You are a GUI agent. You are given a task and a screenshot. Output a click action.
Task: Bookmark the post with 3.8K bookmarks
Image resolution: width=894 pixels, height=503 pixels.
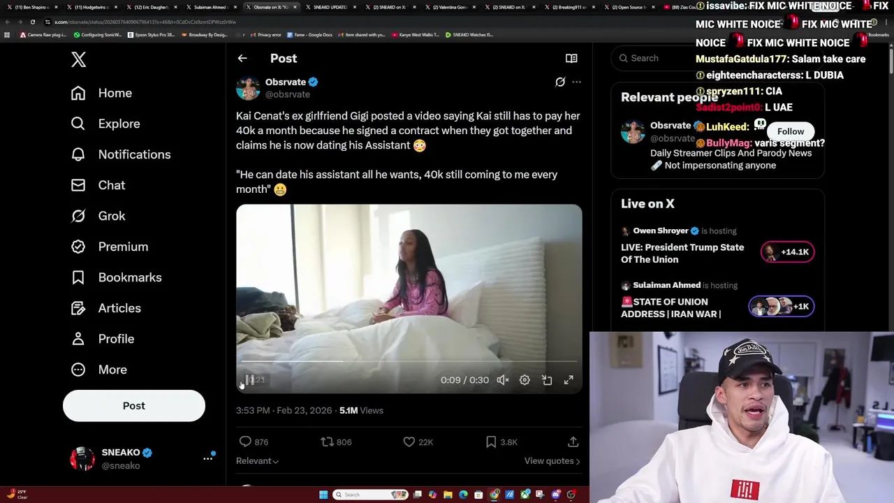click(x=500, y=442)
